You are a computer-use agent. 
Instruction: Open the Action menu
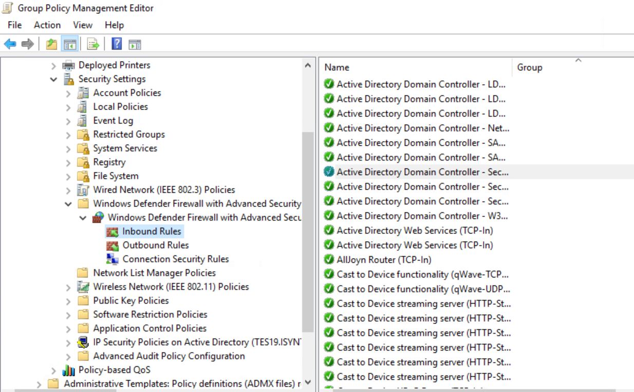[x=47, y=25]
